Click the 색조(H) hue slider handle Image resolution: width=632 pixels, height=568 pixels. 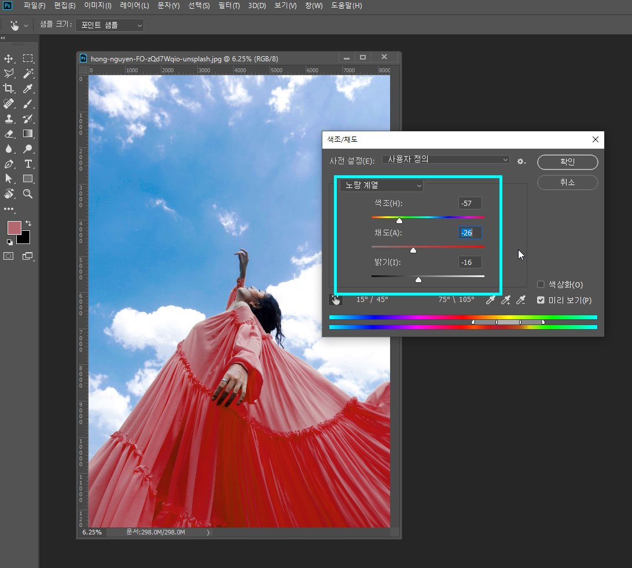pyautogui.click(x=399, y=220)
